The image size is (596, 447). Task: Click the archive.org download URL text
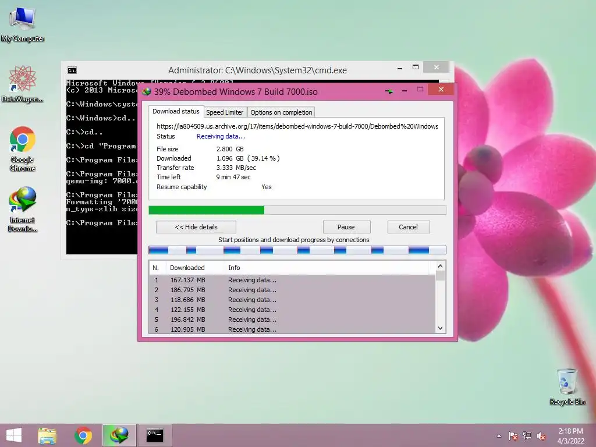tap(297, 126)
